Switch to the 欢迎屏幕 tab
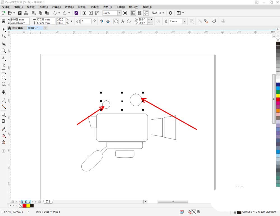 [x=15, y=28]
